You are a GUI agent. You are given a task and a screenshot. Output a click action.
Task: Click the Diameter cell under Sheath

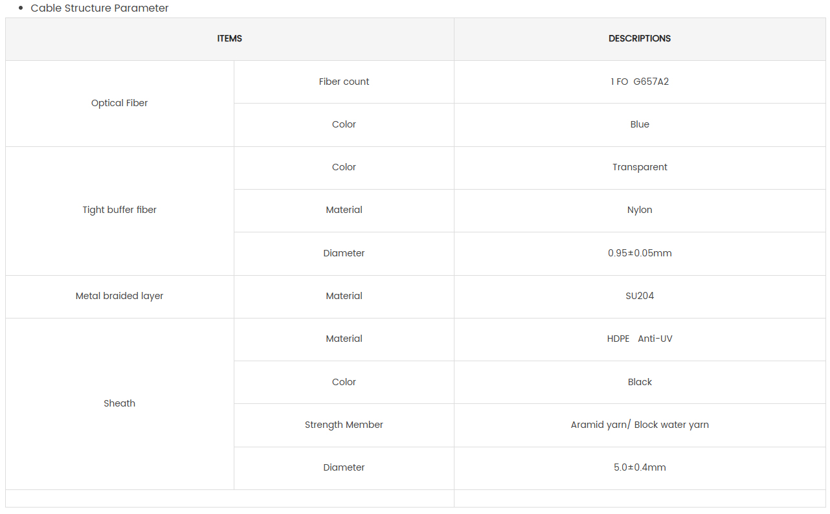tap(344, 468)
